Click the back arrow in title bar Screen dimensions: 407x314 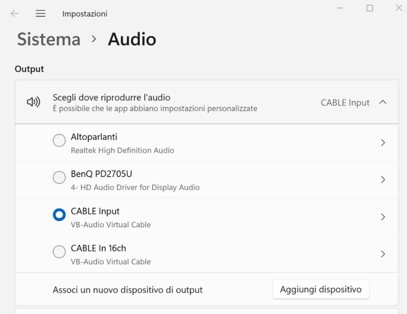click(x=15, y=14)
